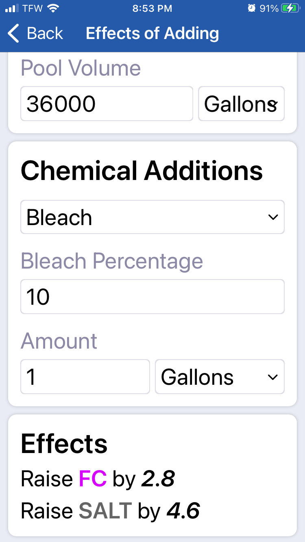The height and width of the screenshot is (542, 305).
Task: Open the Bleach chemical type dropdown
Action: 152,217
